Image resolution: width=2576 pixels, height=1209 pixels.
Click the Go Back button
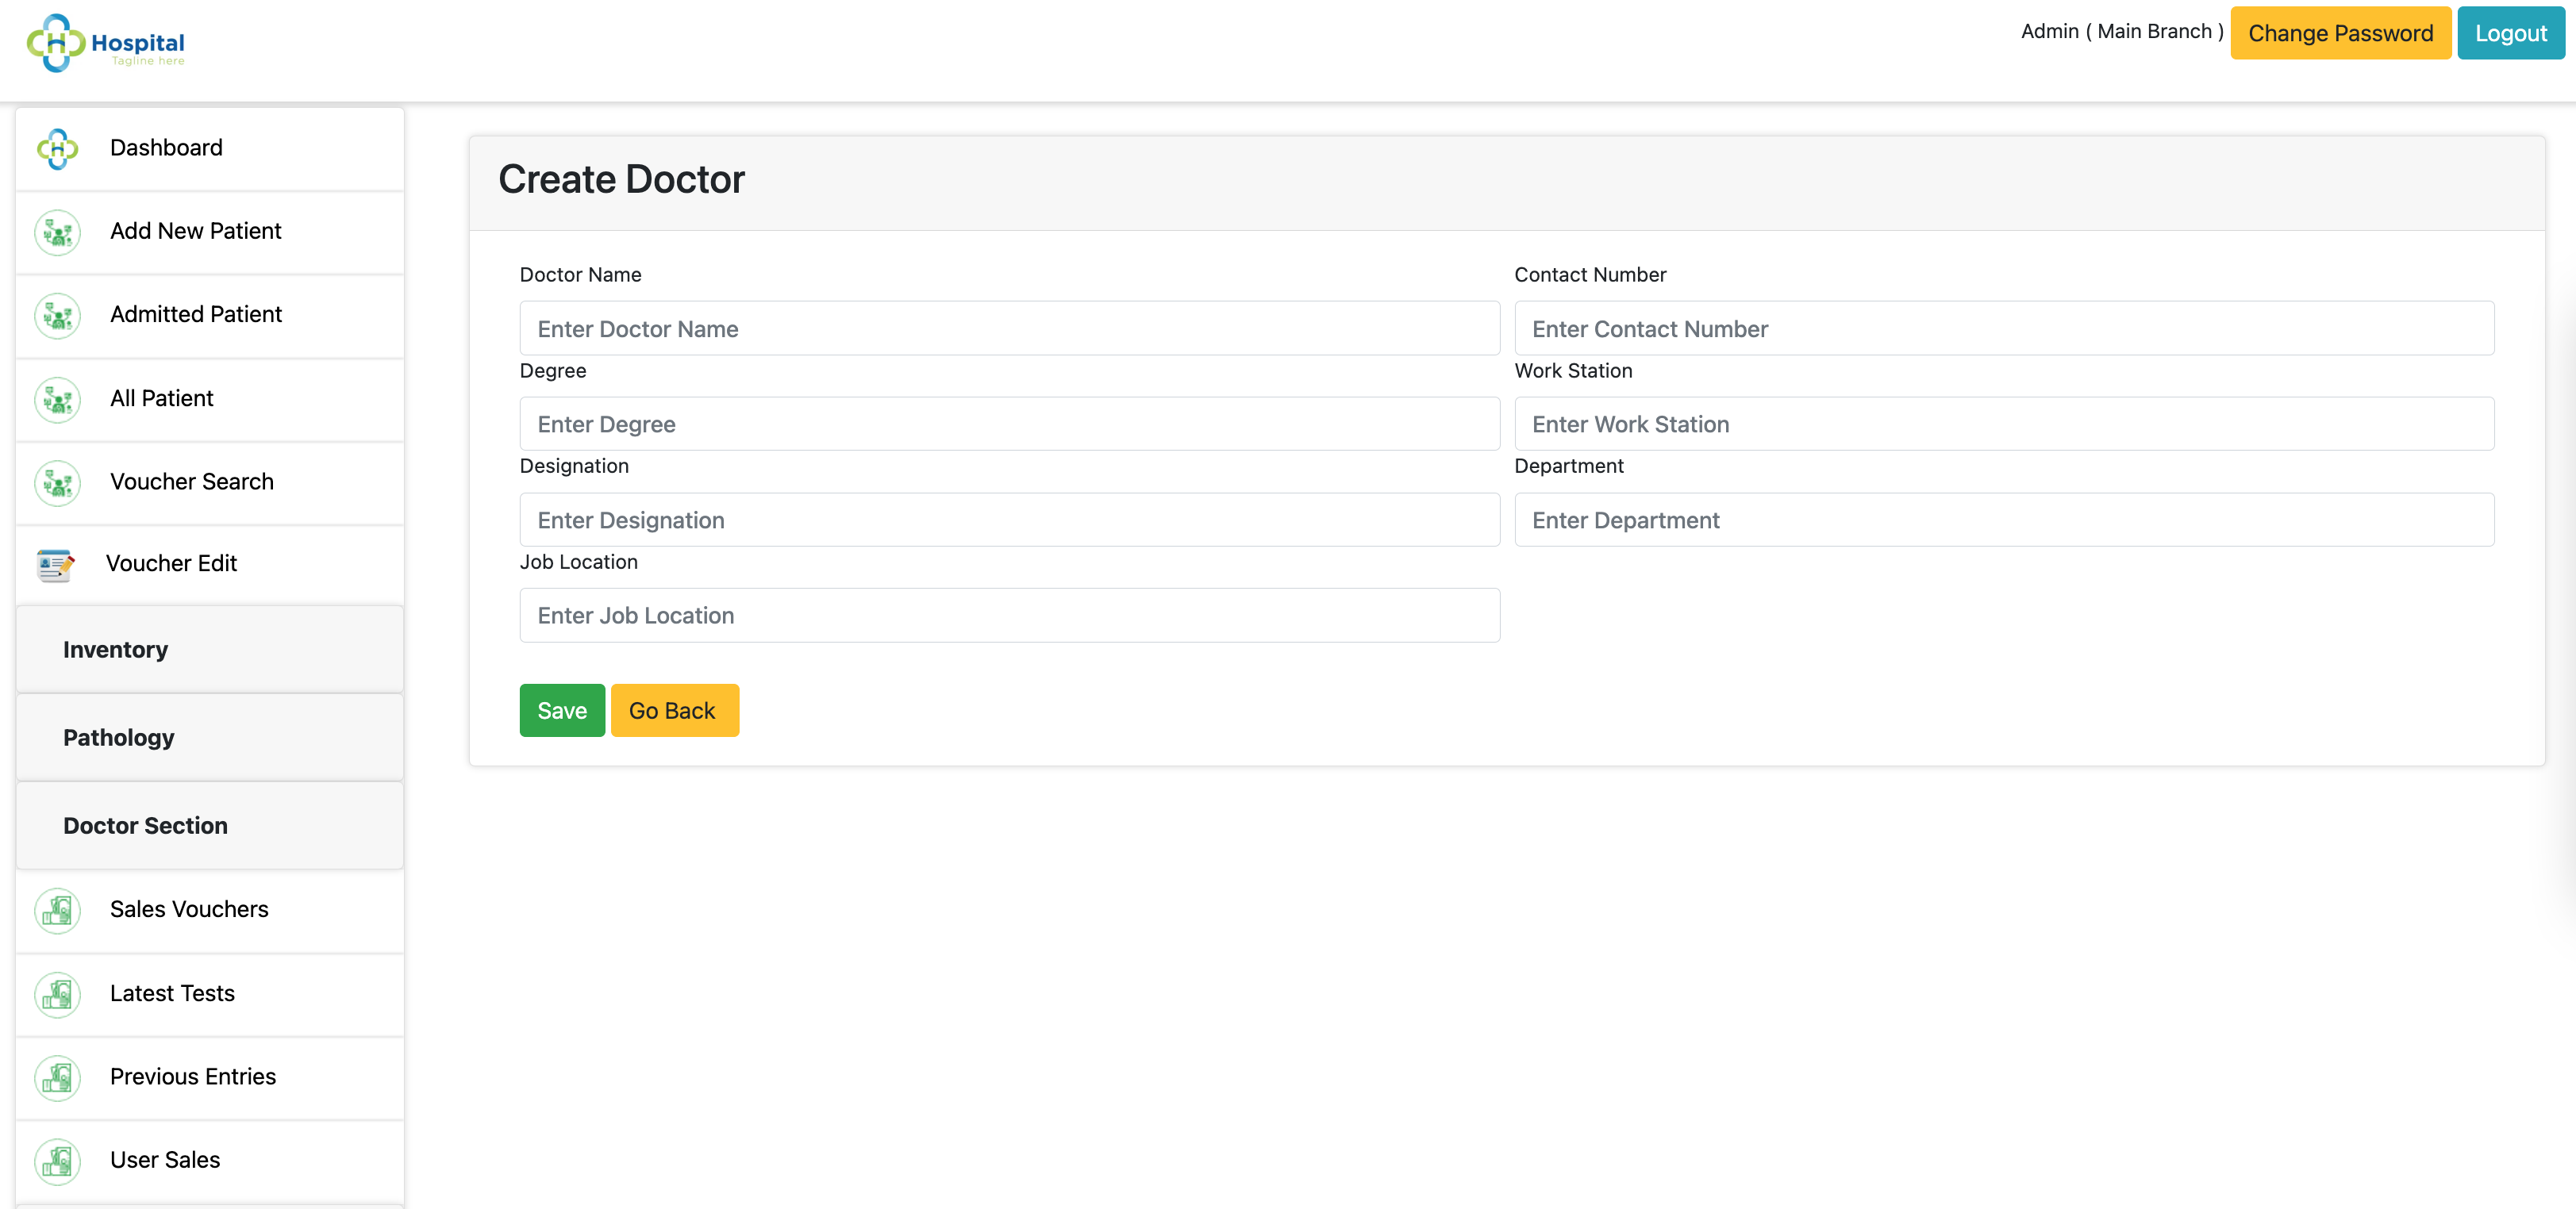674,711
